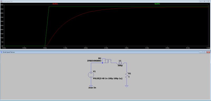Click the 500p inductor value
Viewport: 211px width, 101px height.
(120, 66)
